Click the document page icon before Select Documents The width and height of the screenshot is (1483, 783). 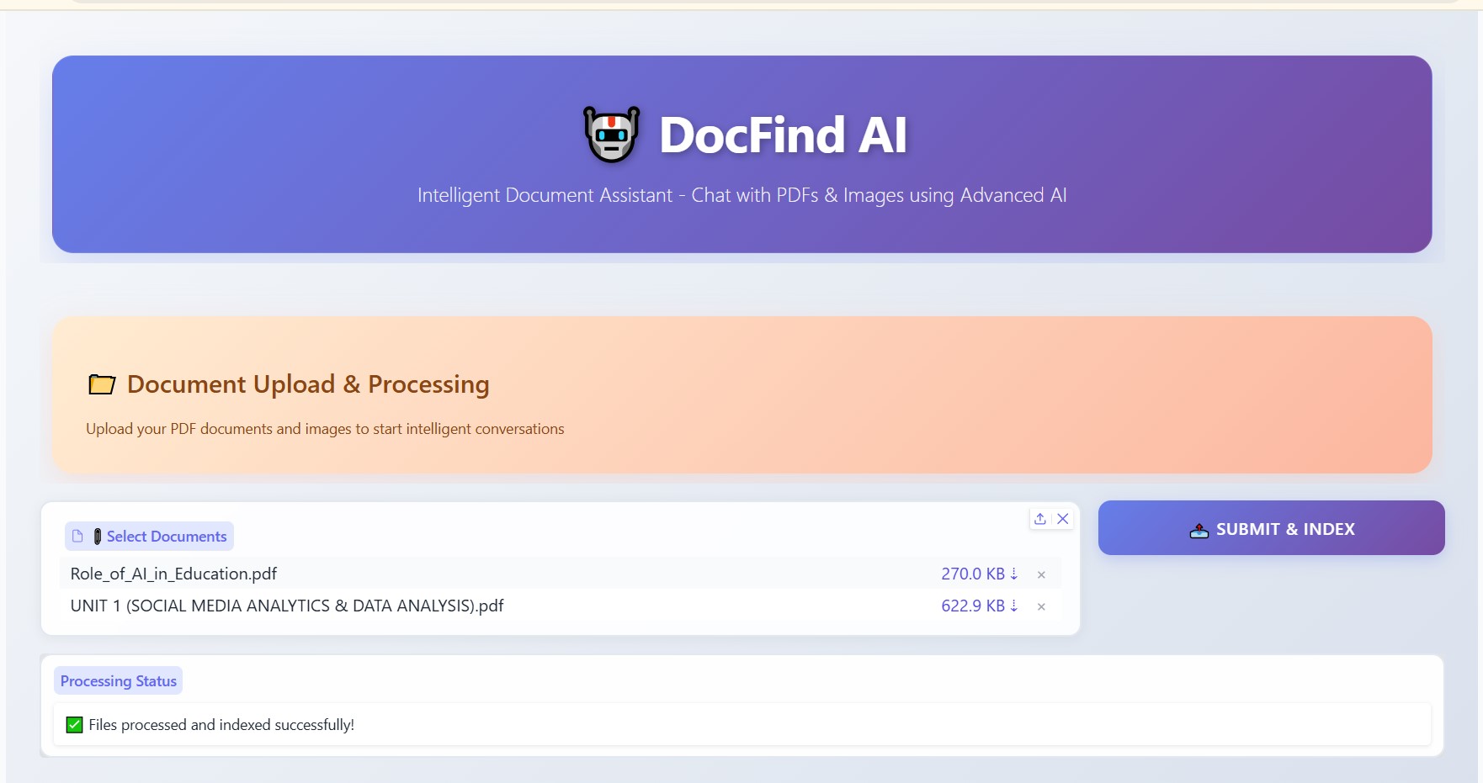coord(77,536)
